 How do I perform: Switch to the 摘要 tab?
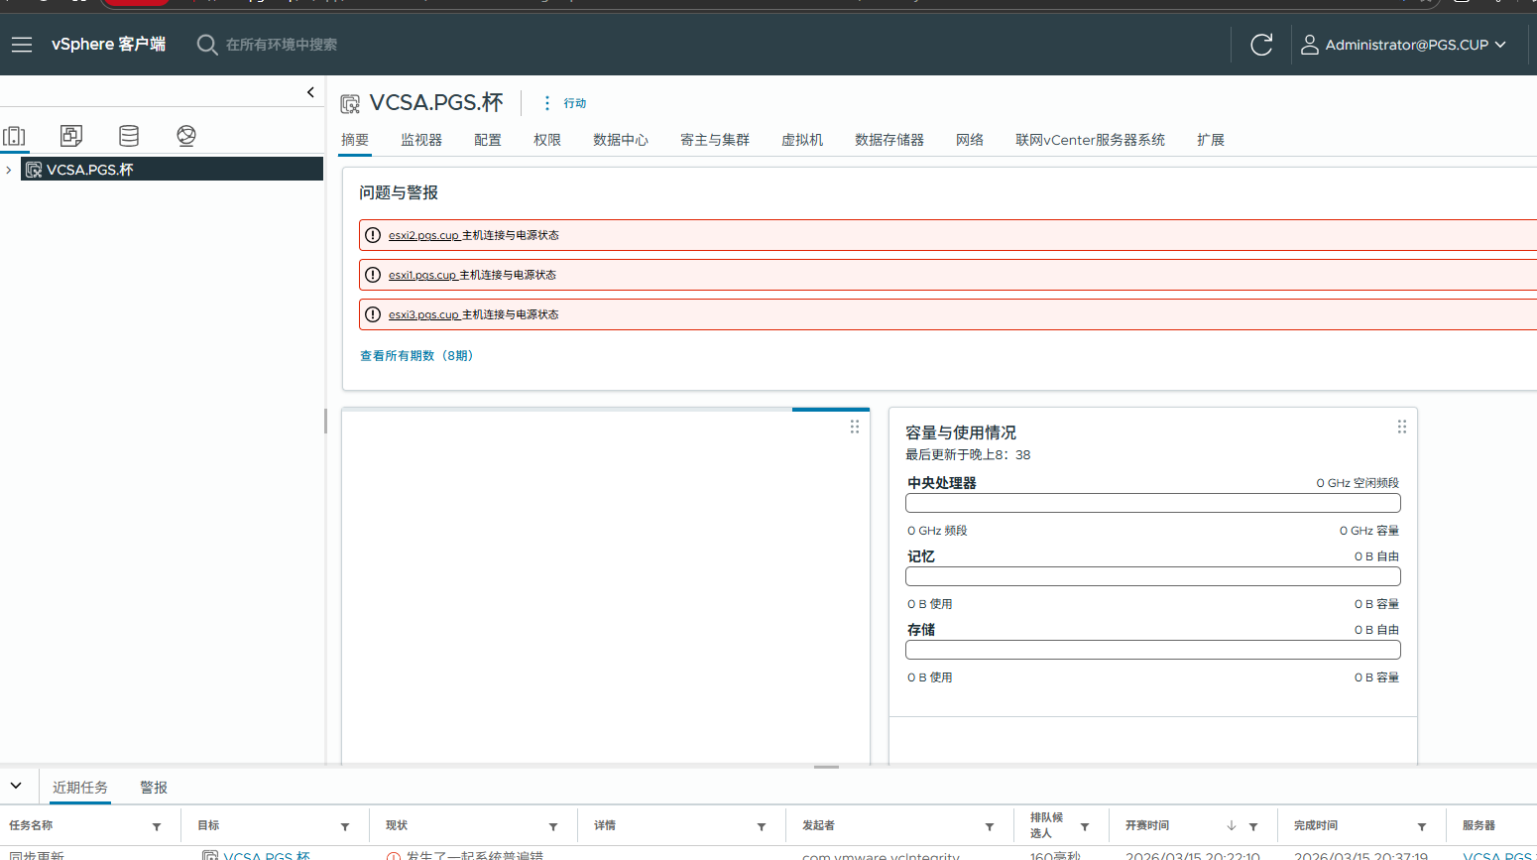point(355,140)
